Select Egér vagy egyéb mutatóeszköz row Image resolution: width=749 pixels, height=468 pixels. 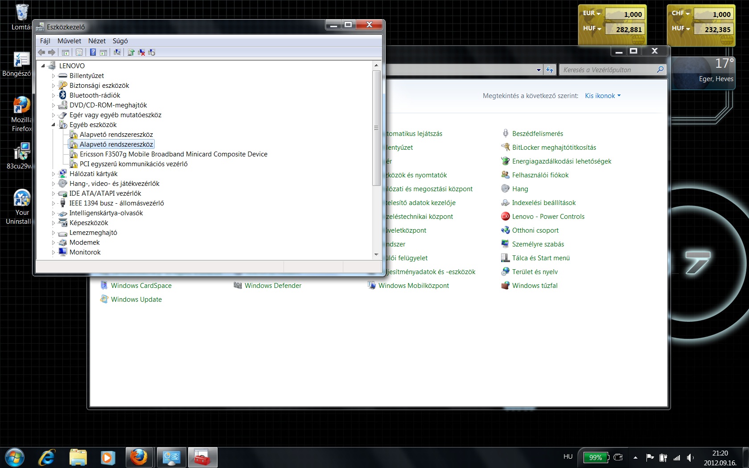pos(115,115)
